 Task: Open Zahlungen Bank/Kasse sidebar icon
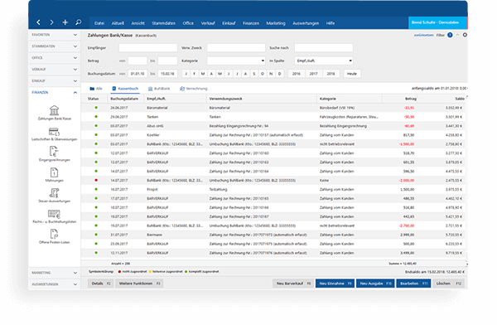point(54,110)
